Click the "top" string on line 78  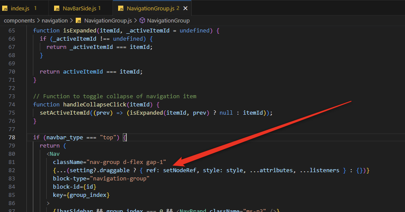(x=108, y=138)
